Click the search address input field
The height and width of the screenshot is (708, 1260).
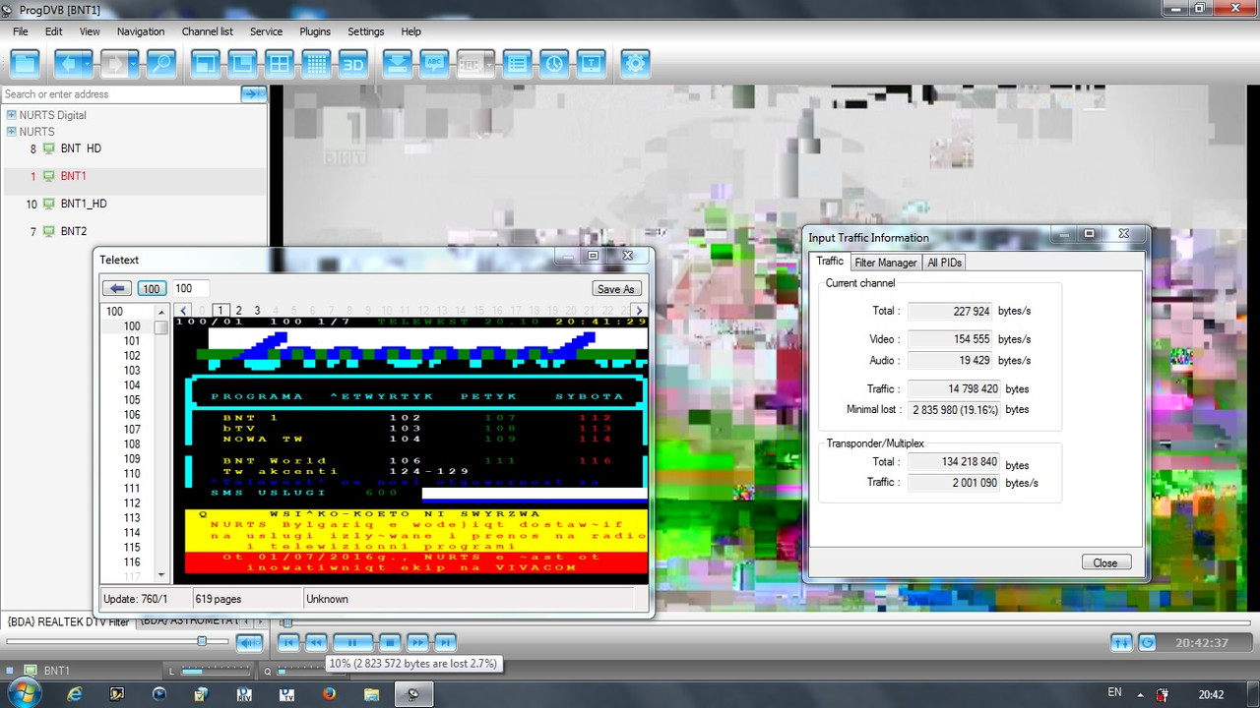coord(120,94)
